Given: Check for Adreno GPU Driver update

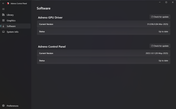Looking at the screenshot, I should coord(160,17).
